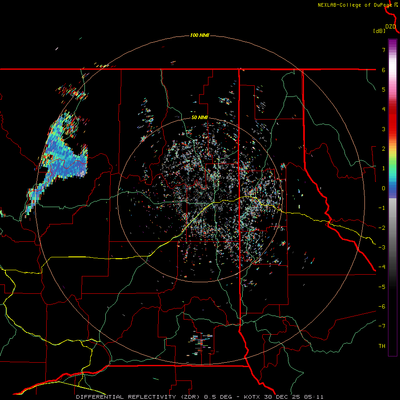
Task: Select the 5 dB scale label
Action: 384,89
